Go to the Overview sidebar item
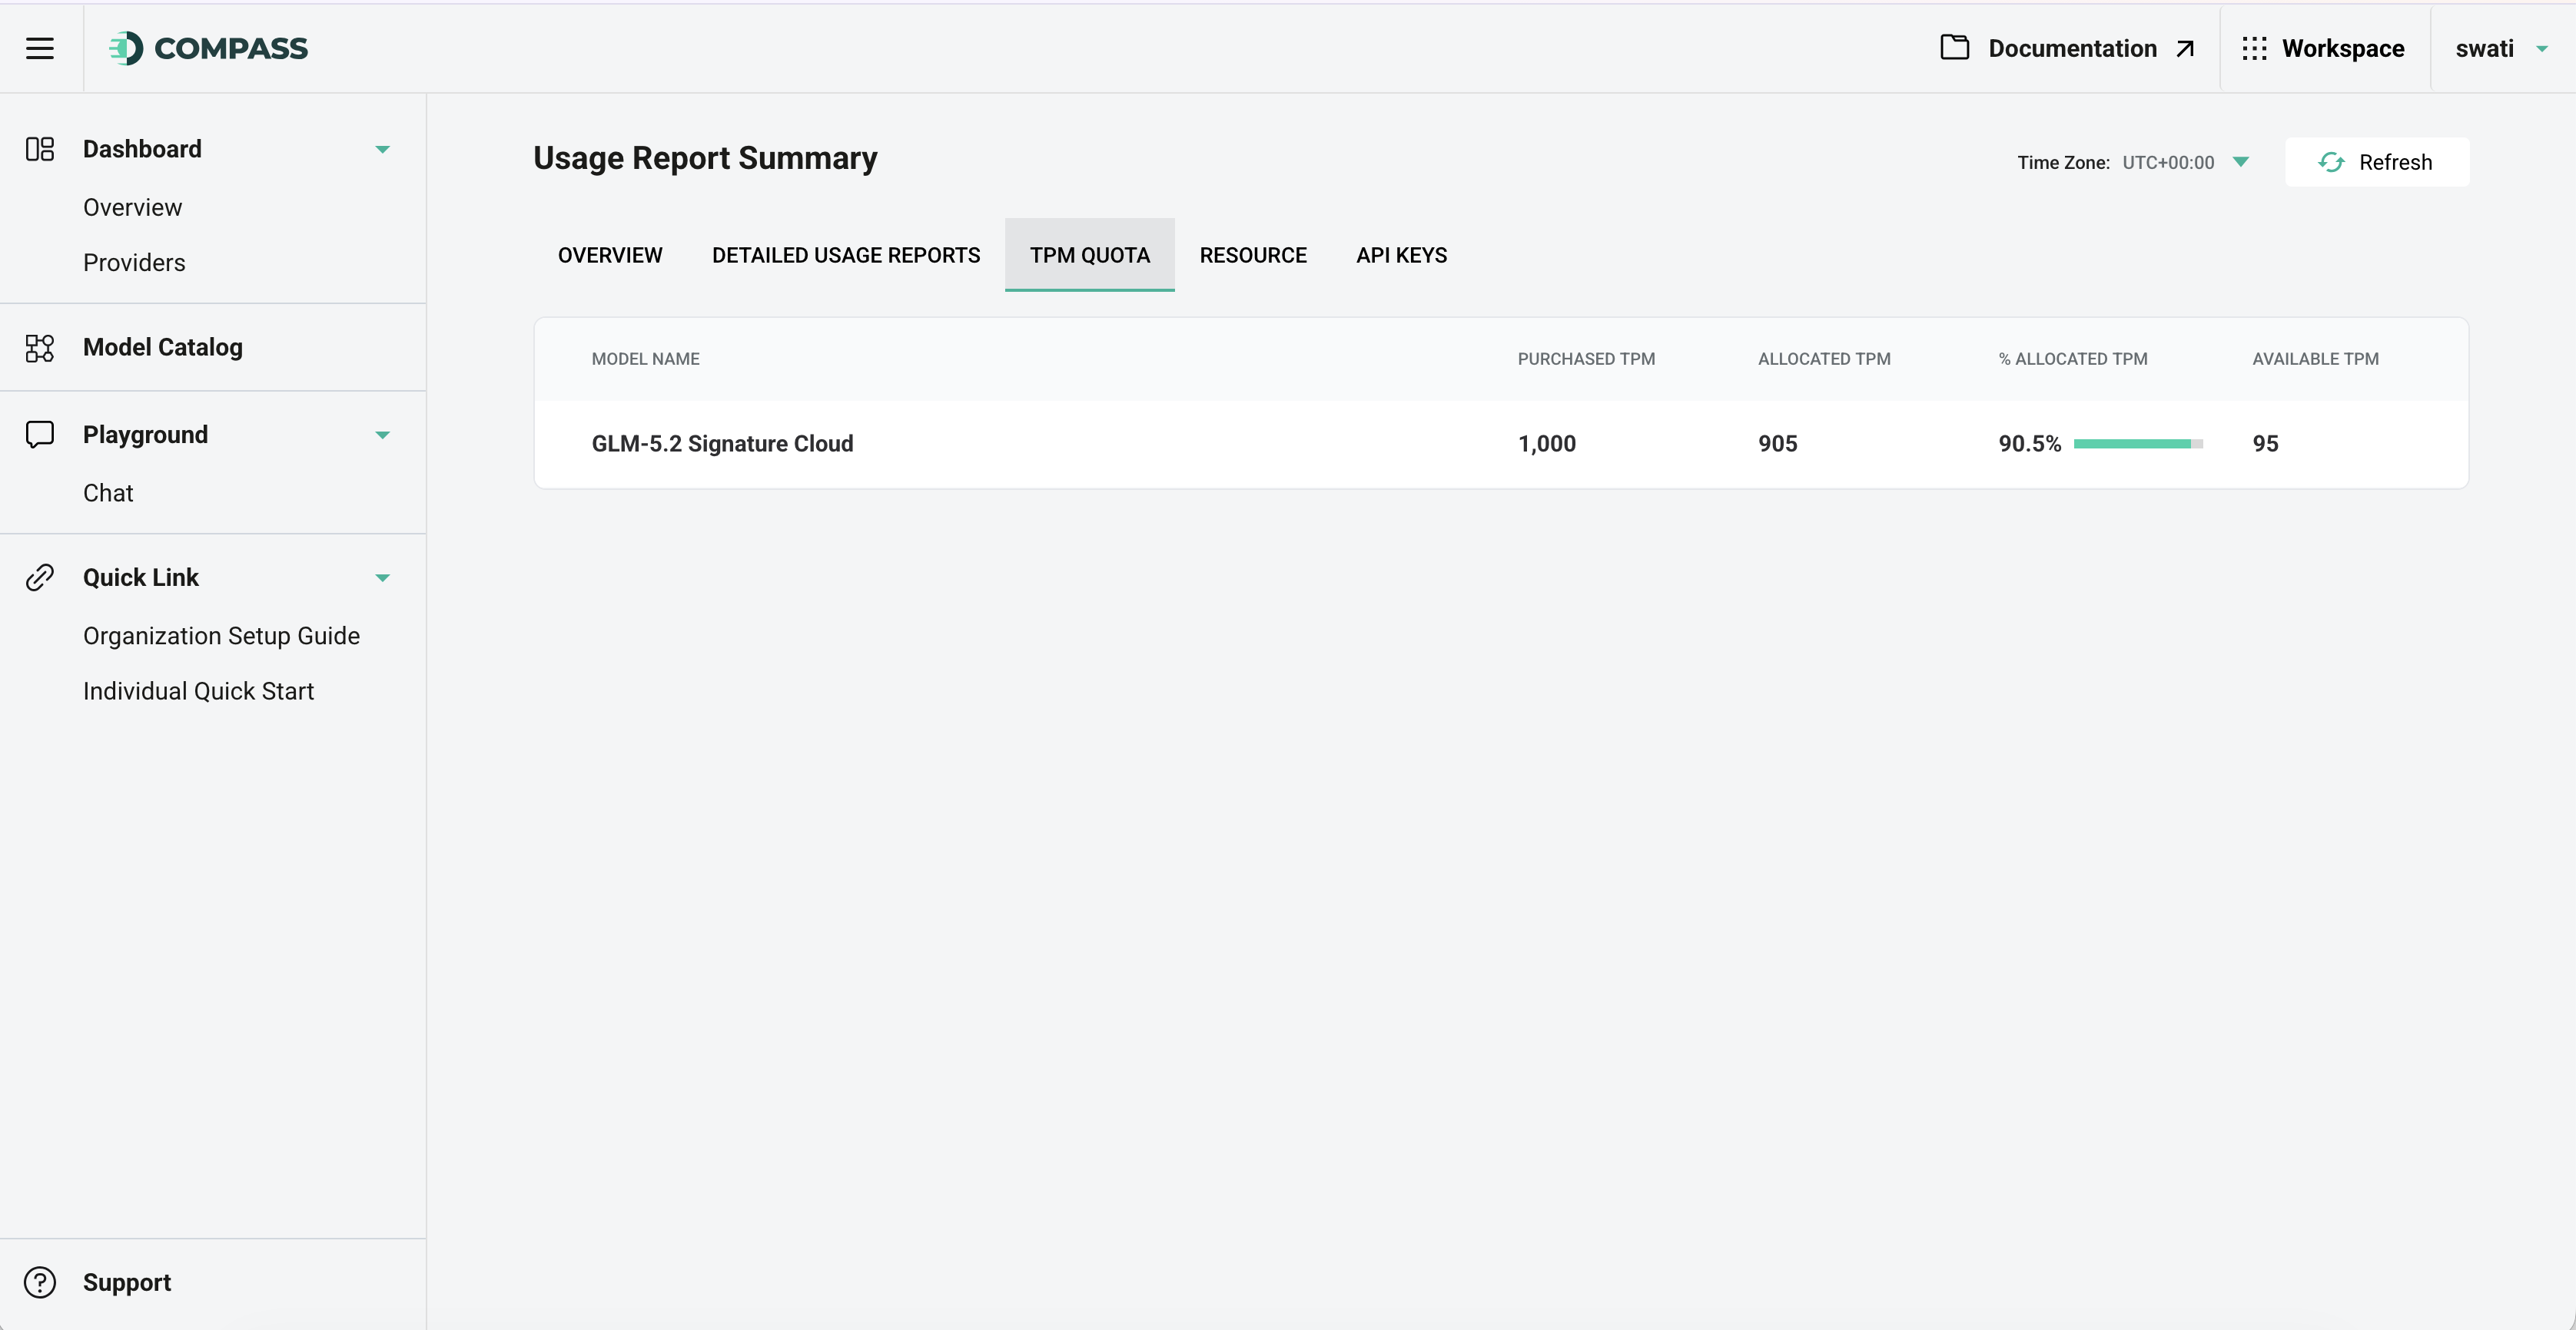This screenshot has width=2576, height=1330. coord(132,208)
